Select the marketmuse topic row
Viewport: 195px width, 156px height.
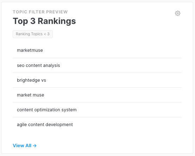click(x=97, y=50)
